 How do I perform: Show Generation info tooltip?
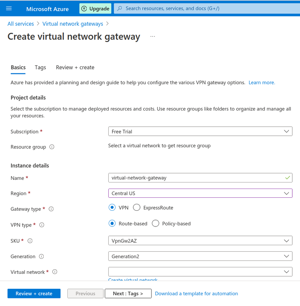[x=41, y=256]
